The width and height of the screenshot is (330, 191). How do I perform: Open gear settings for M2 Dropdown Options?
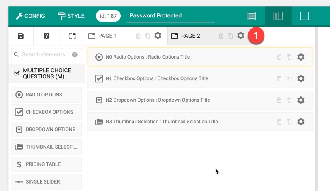point(301,100)
